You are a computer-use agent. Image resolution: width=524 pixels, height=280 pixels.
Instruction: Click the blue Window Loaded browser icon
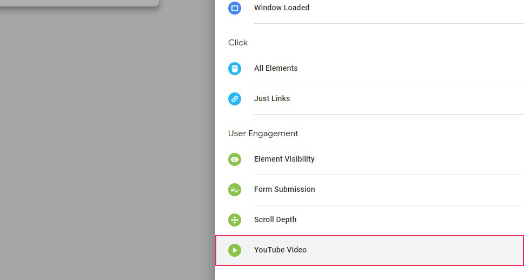click(x=235, y=8)
